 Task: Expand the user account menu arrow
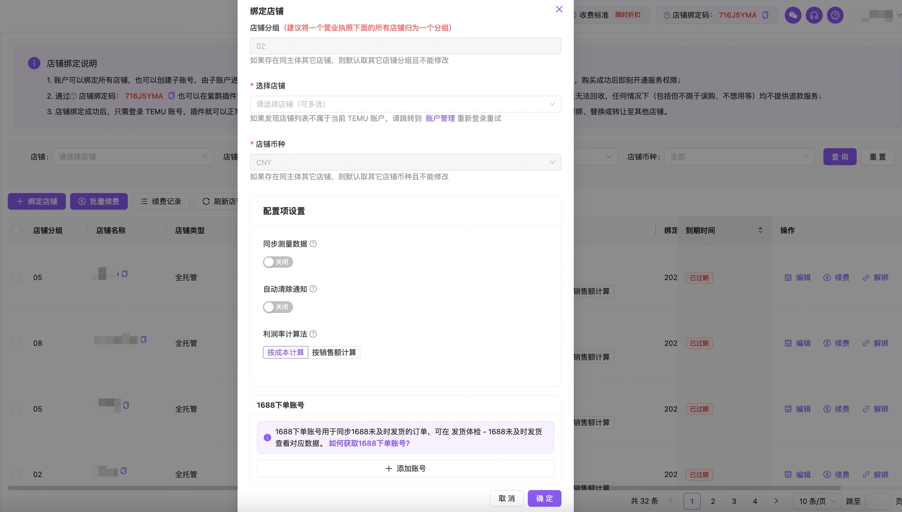coord(899,15)
